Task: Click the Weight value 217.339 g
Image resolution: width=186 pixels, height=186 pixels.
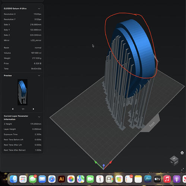Action: [x=37, y=58]
